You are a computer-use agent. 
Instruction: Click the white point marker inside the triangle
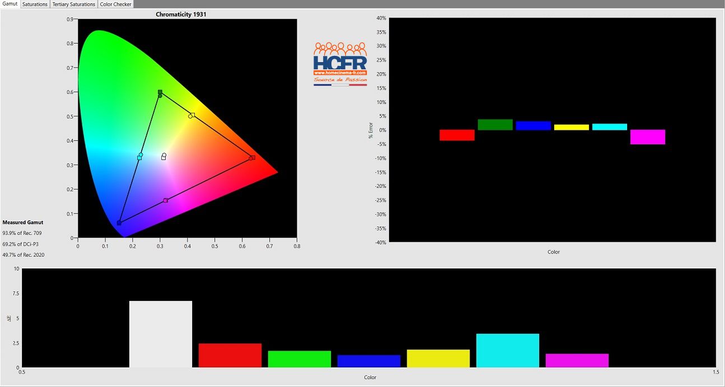[x=163, y=157]
